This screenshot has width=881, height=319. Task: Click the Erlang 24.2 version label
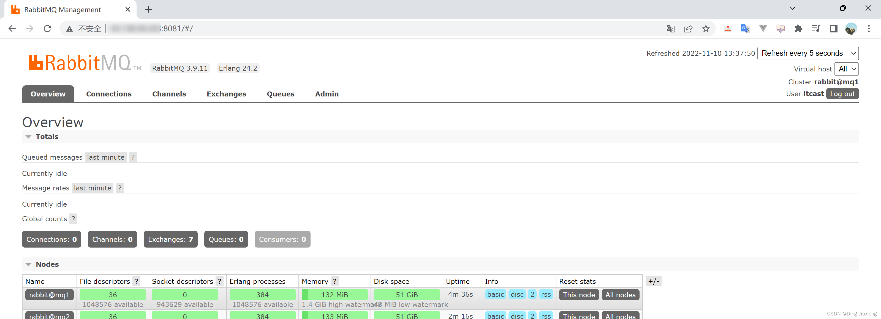pyautogui.click(x=238, y=68)
